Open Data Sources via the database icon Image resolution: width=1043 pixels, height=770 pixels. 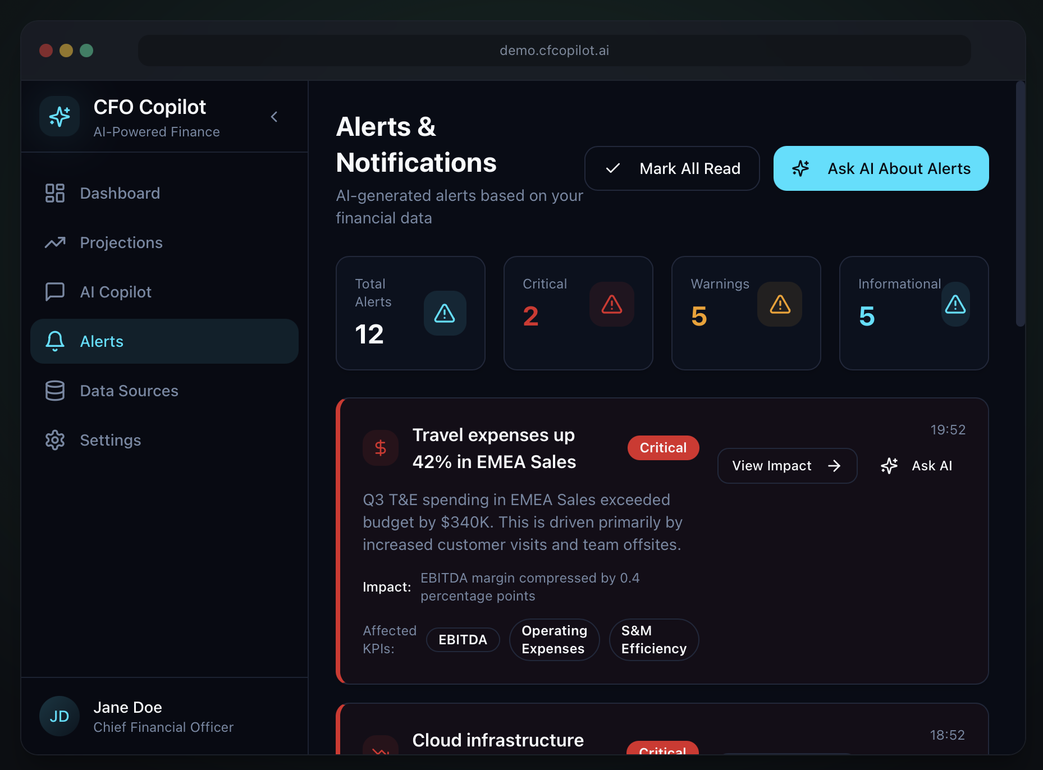54,391
